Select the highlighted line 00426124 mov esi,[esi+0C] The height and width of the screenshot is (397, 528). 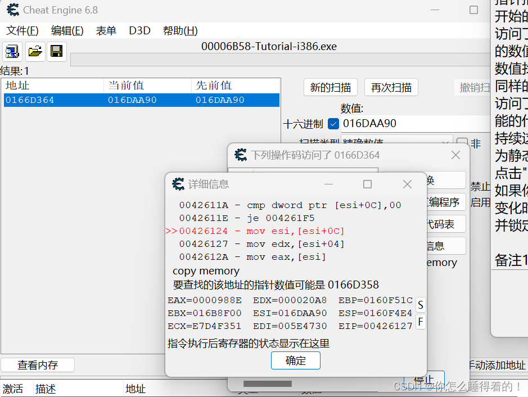[x=261, y=231]
